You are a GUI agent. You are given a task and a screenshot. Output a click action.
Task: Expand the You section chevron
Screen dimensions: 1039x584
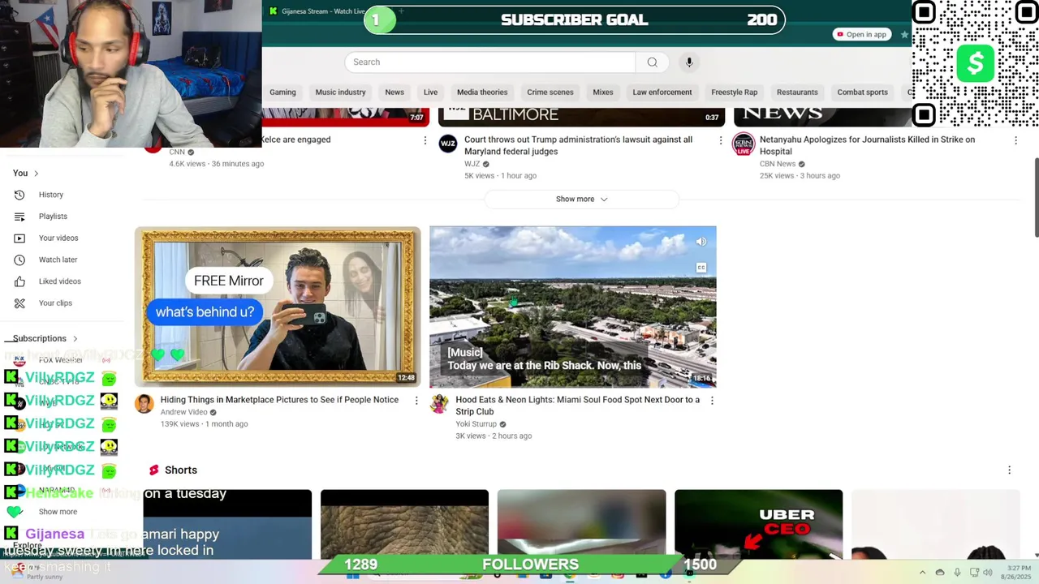point(37,174)
